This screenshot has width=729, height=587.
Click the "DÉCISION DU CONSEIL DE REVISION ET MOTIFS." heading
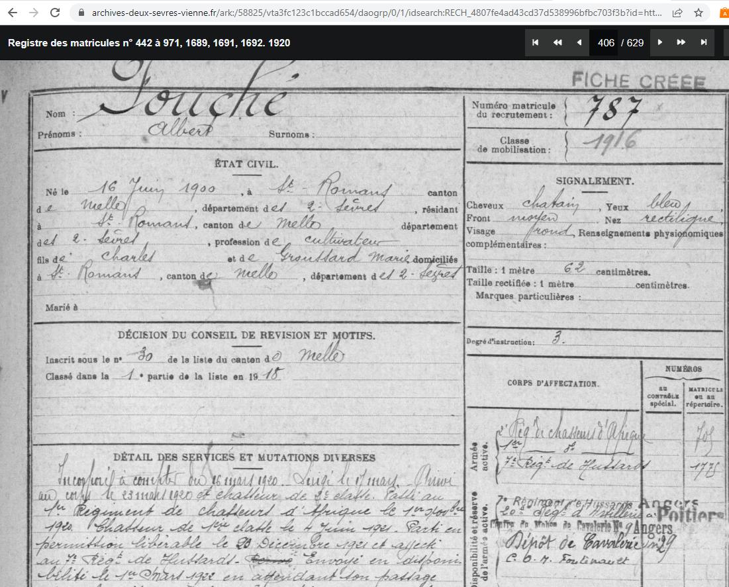pos(246,335)
